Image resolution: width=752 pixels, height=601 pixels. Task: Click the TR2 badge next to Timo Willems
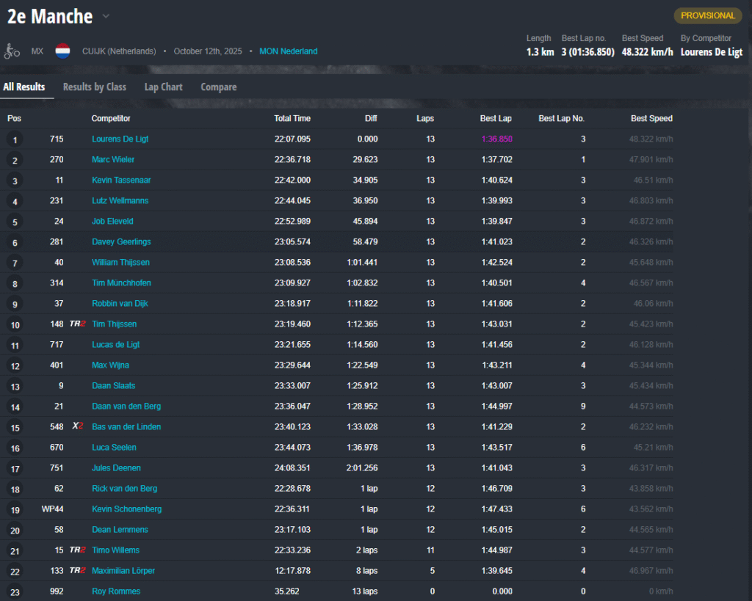click(77, 550)
